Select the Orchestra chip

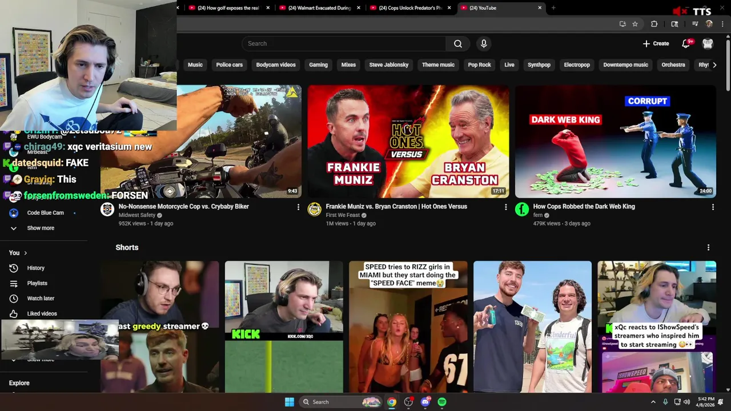click(x=673, y=65)
